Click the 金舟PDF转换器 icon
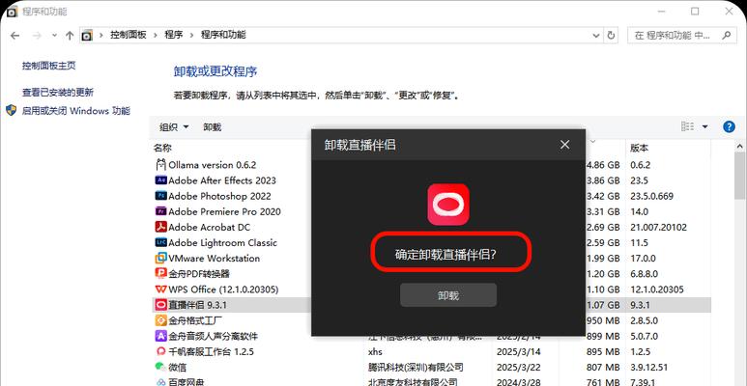 (x=160, y=274)
